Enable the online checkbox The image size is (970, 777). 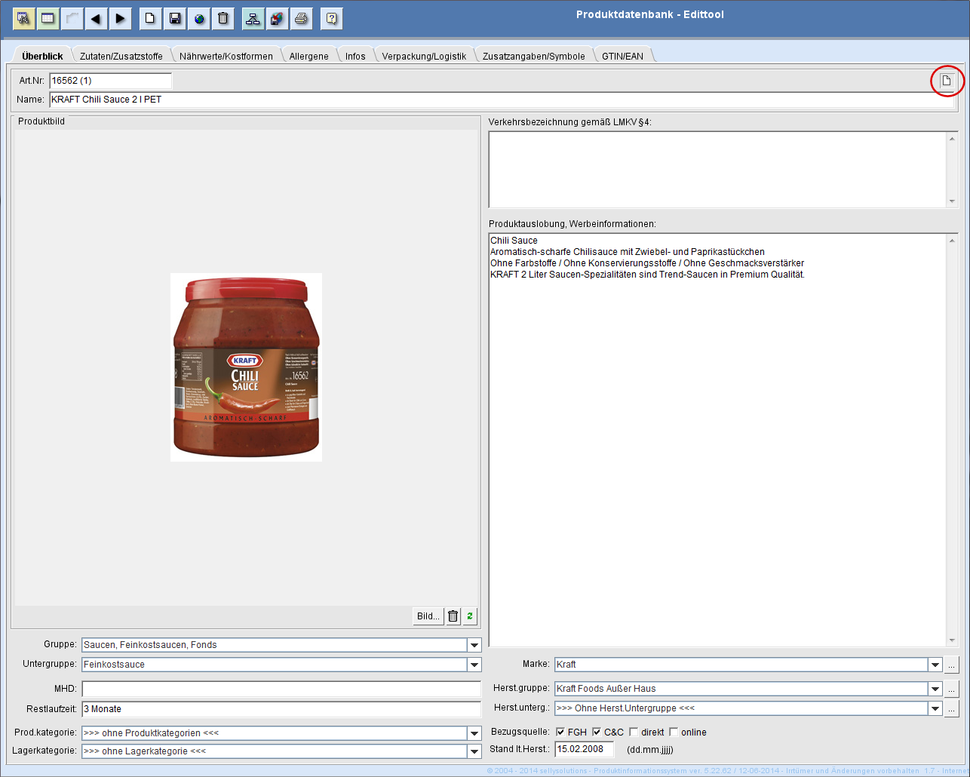click(x=674, y=732)
